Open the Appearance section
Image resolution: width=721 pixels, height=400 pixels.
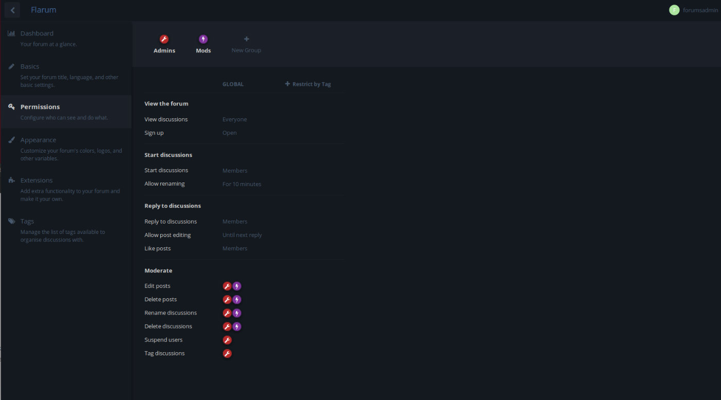click(66, 149)
